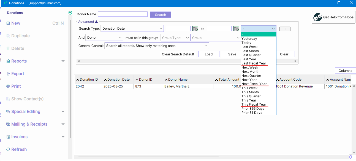The width and height of the screenshot is (356, 161).
Task: Click the Search button
Action: [x=161, y=15]
